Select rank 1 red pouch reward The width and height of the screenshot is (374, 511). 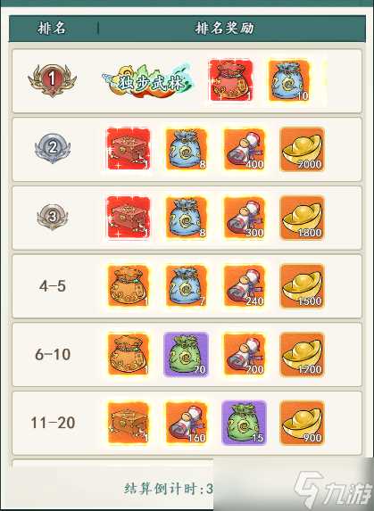(x=232, y=80)
